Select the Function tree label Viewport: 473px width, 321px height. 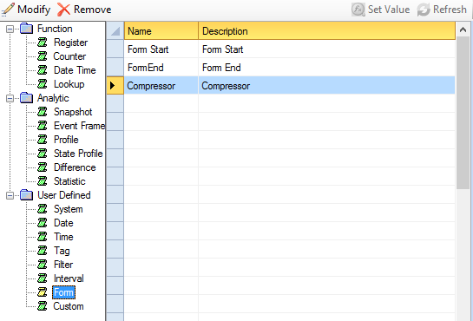point(55,29)
